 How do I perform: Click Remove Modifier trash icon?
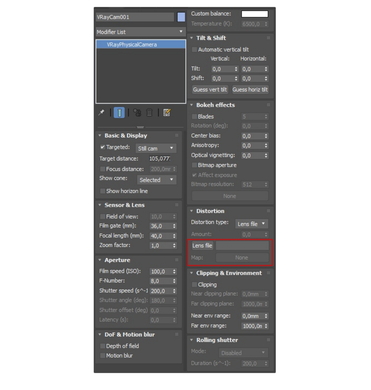click(149, 113)
